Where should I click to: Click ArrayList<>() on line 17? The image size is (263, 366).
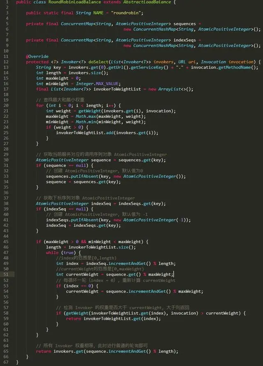click(175, 89)
